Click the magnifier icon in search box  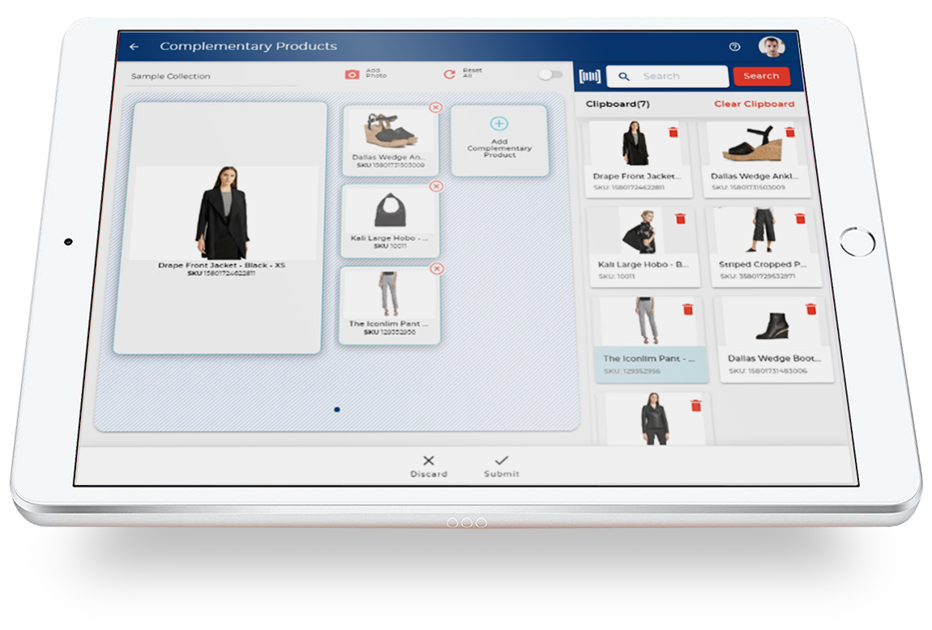(x=624, y=77)
